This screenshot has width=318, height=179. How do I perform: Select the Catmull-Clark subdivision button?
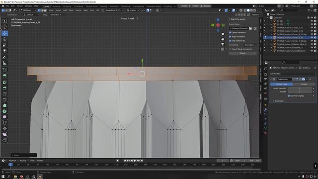click(x=281, y=84)
